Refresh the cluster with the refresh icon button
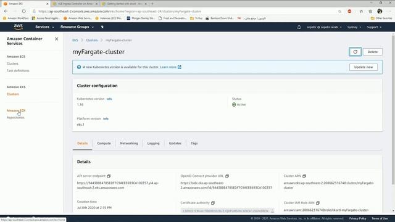This screenshot has width=395, height=222. 355,52
